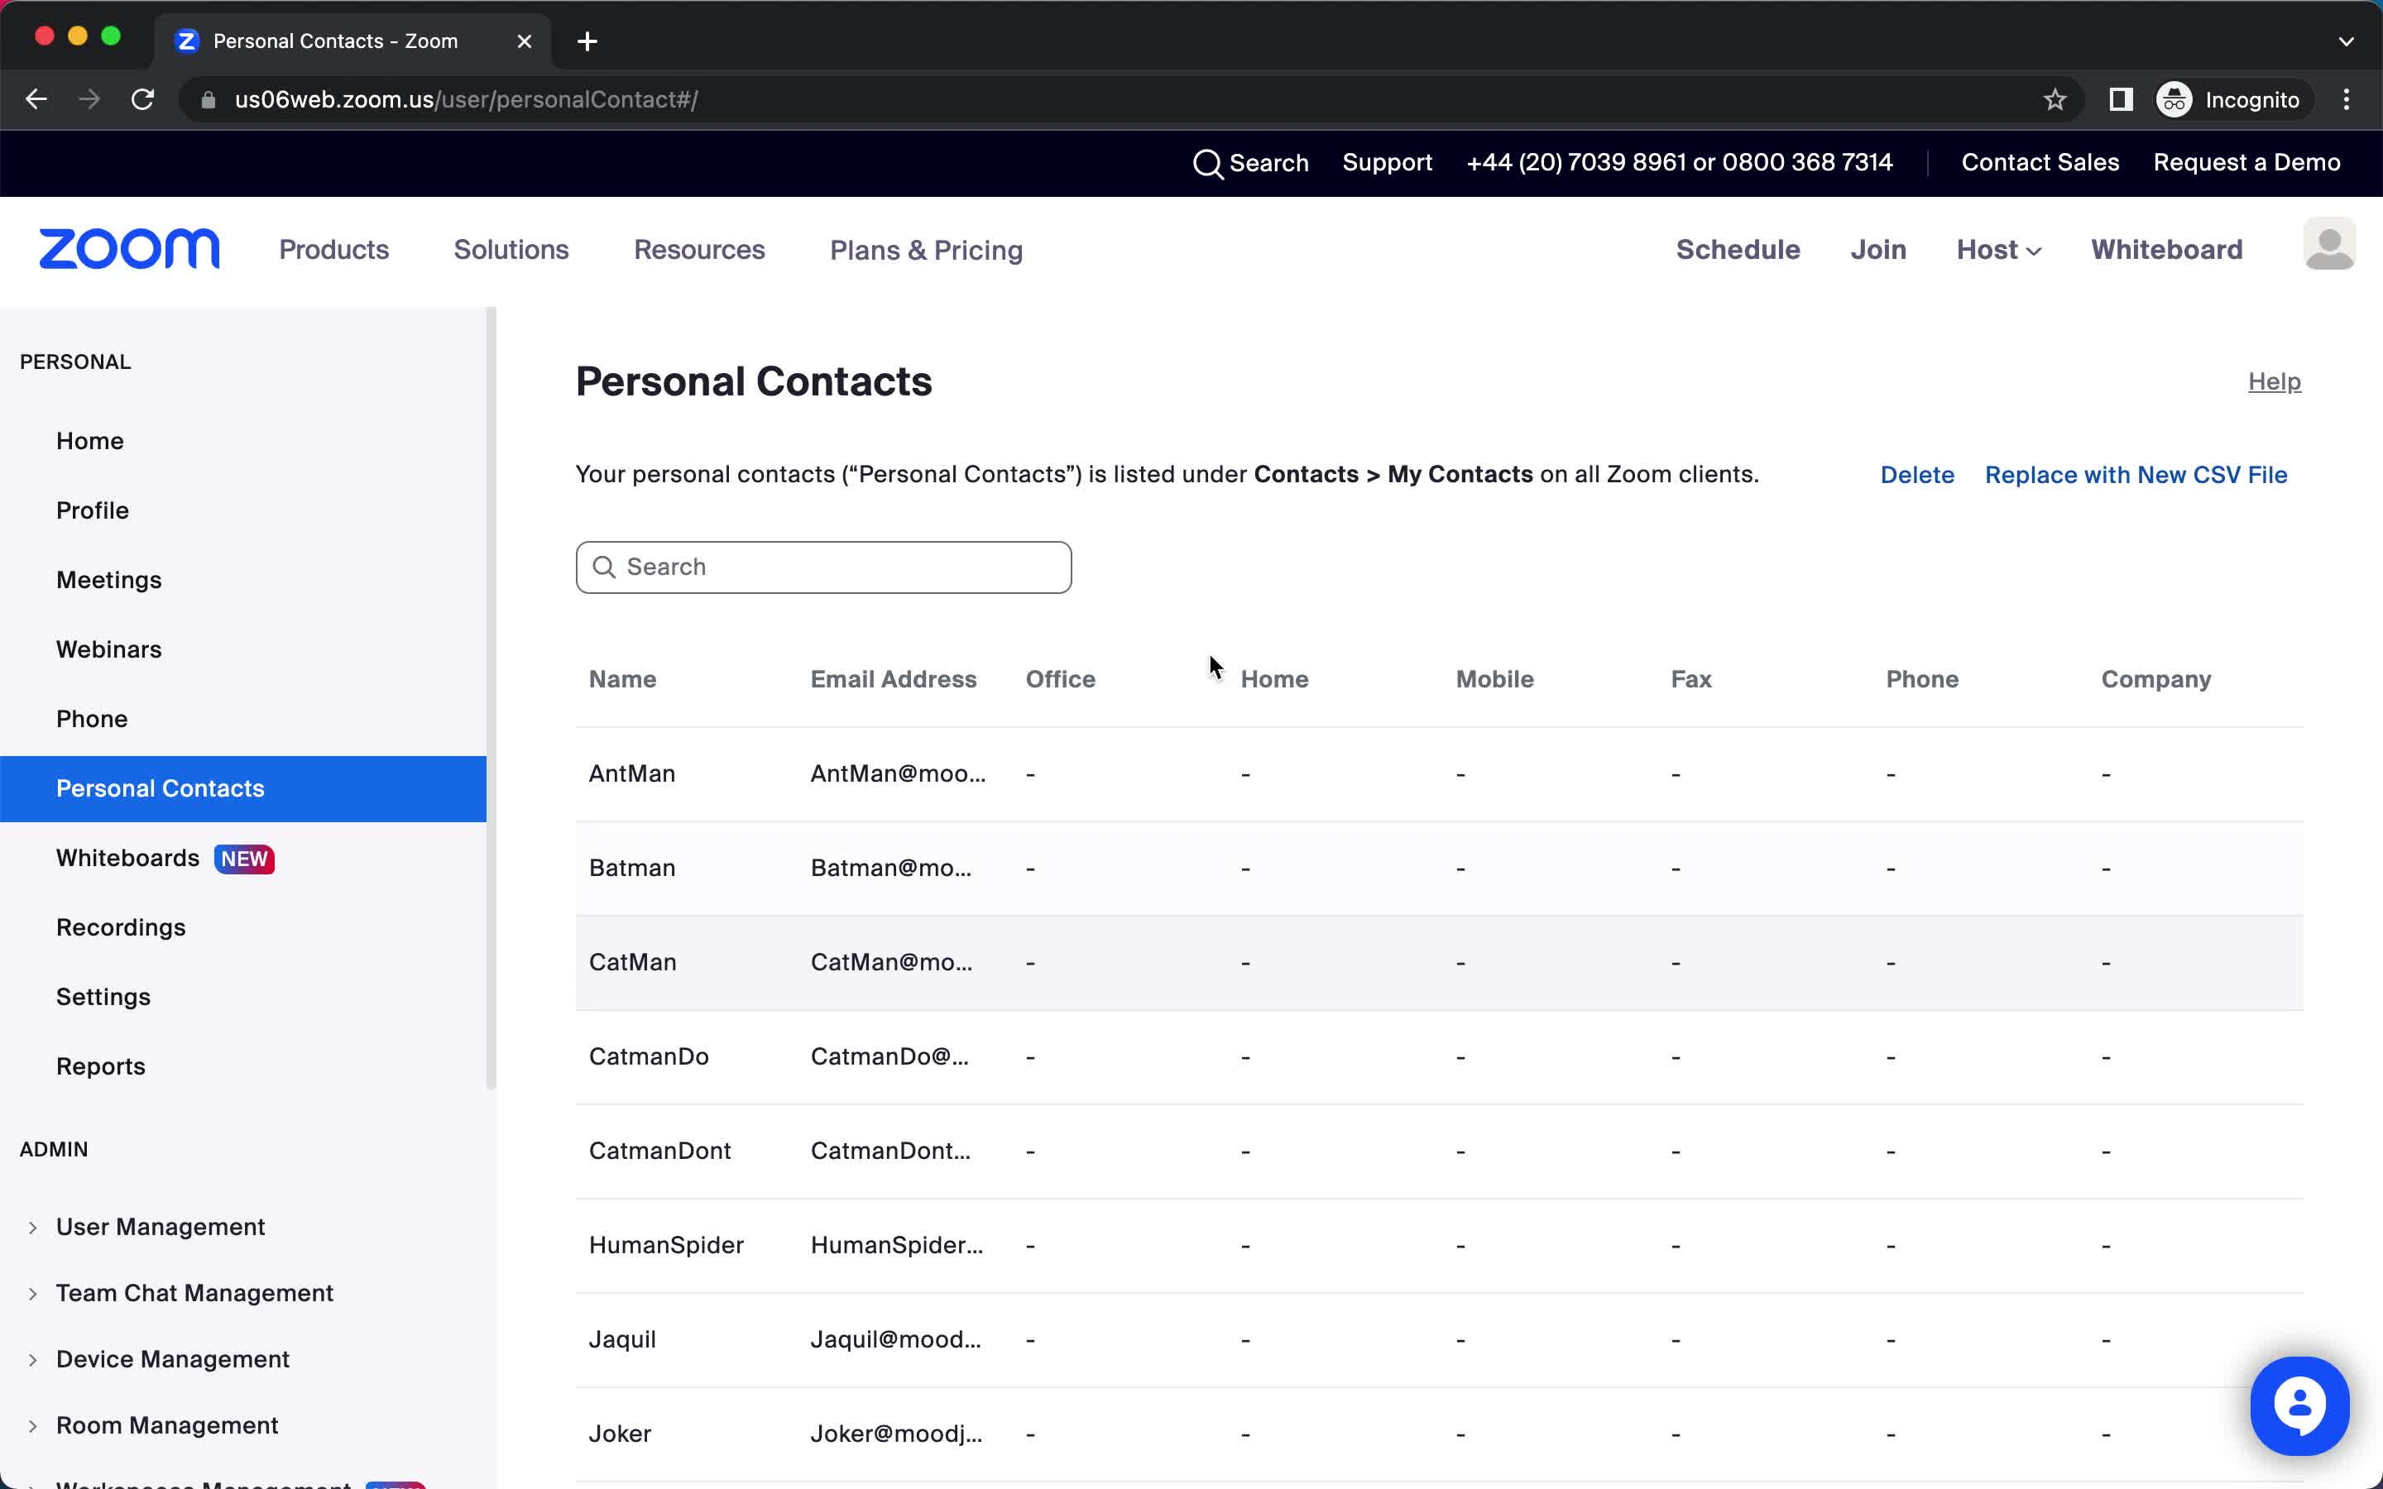Focus the contacts Search field
The height and width of the screenshot is (1489, 2383).
(823, 567)
